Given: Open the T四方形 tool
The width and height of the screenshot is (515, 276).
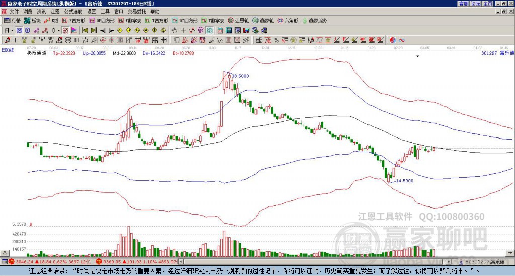Looking at the screenshot, I should (x=157, y=20).
